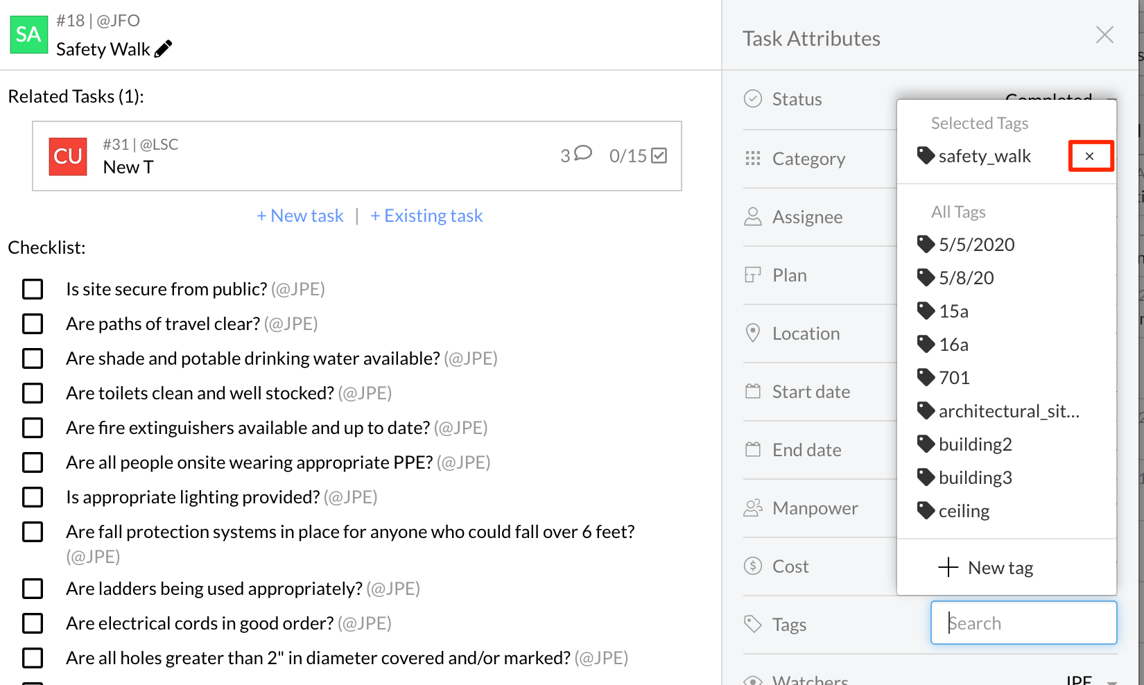Click the + New task link
The image size is (1144, 685).
300,216
